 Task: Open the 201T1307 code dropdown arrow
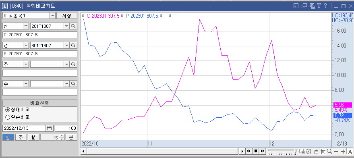66,26
